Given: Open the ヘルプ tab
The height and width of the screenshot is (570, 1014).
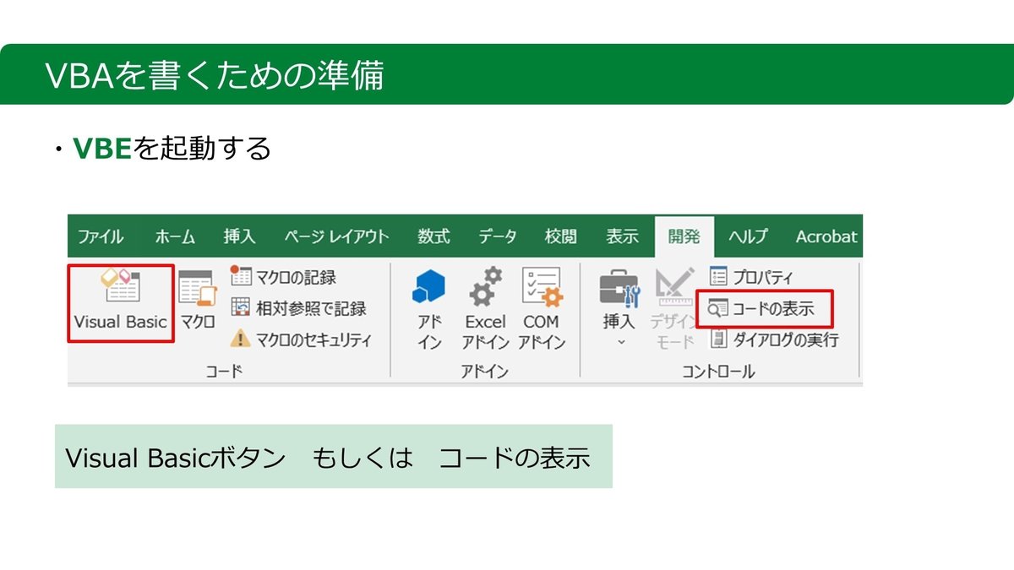Looking at the screenshot, I should point(749,236).
